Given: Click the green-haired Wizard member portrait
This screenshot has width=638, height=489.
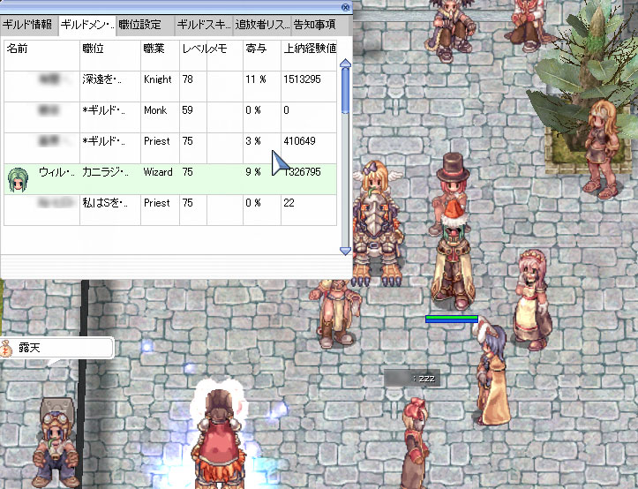Looking at the screenshot, I should [18, 179].
